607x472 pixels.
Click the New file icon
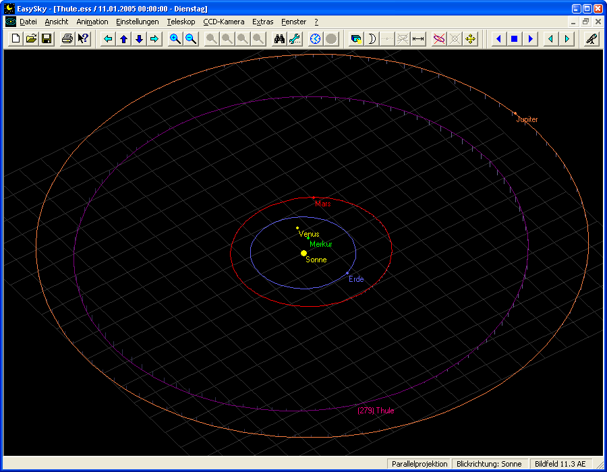pyautogui.click(x=16, y=39)
